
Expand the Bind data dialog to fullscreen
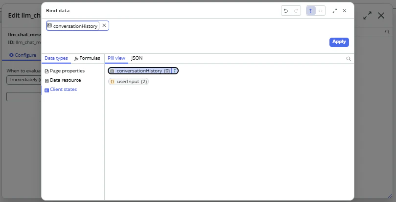tap(335, 11)
